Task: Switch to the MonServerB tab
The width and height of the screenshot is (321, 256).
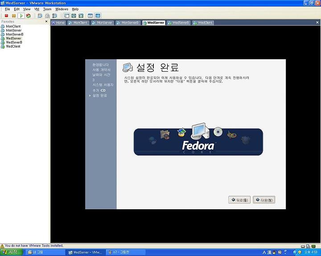Action: (x=128, y=23)
